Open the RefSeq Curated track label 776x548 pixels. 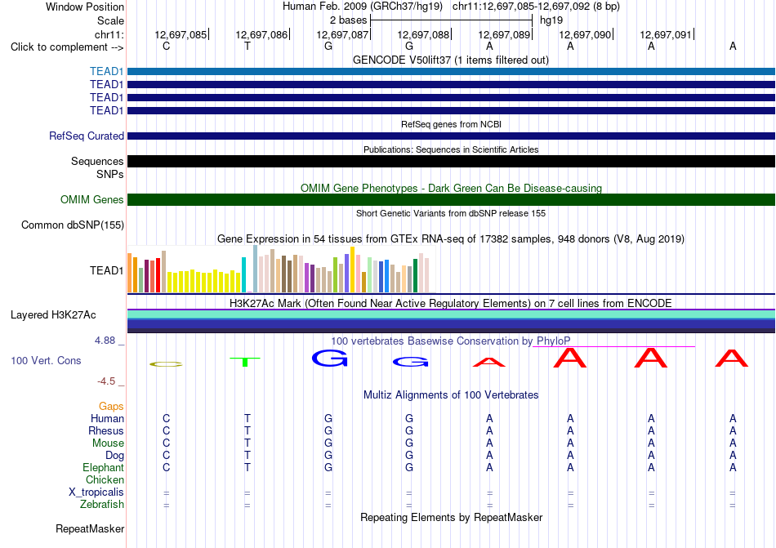(86, 136)
